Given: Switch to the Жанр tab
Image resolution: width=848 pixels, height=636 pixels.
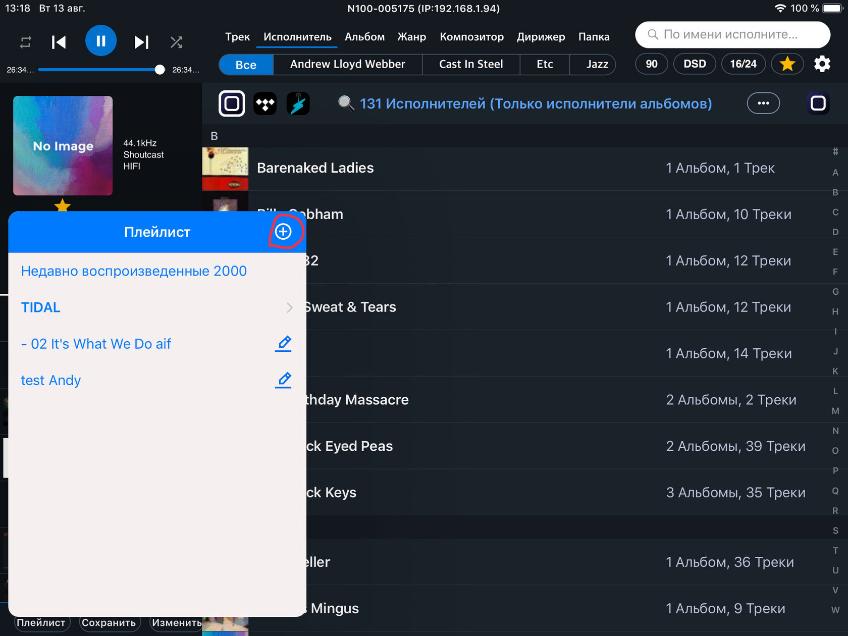Looking at the screenshot, I should 411,37.
